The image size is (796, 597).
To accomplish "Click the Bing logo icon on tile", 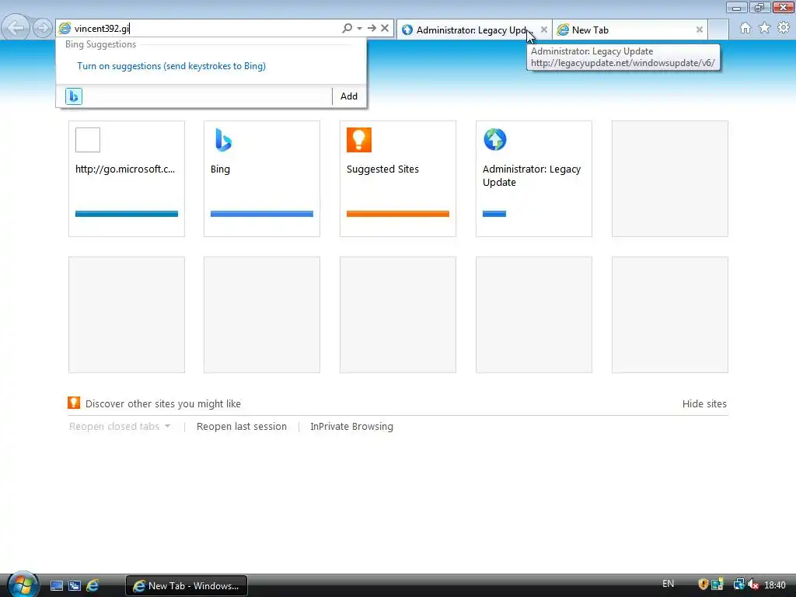I will 223,140.
